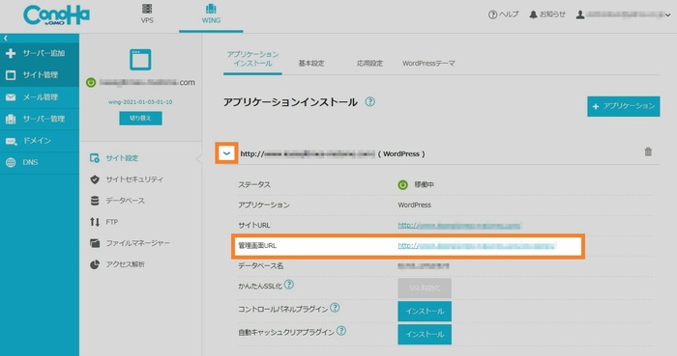The width and height of the screenshot is (677, 356).
Task: Click the SSL有効化 button
Action: (425, 288)
